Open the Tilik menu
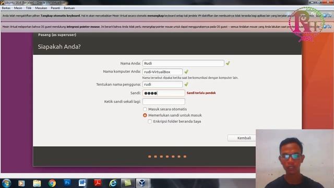 tap(29, 8)
